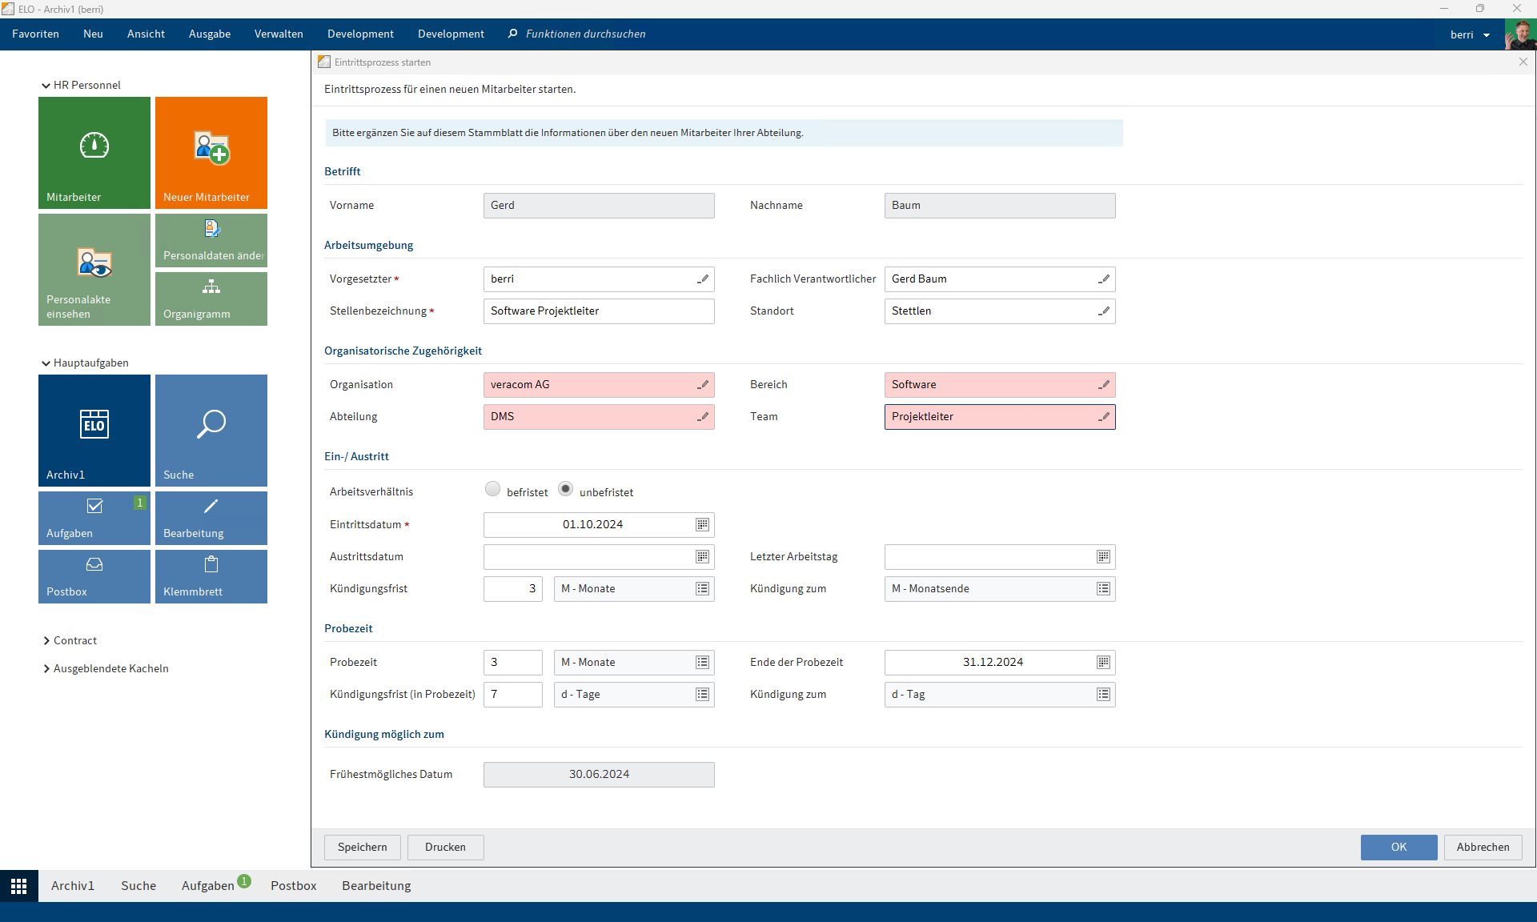Open the berri user dropdown arrow
Image resolution: width=1537 pixels, height=922 pixels.
coord(1487,35)
